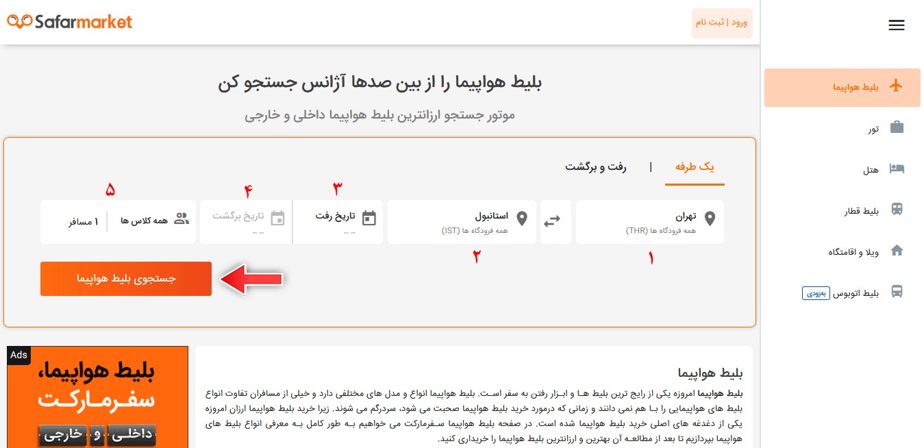Click the Safarmarket logo

click(x=70, y=22)
